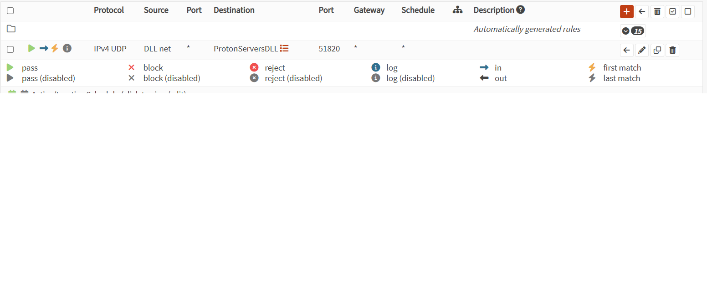
Task: Click the folder icon beside automatic rules
Action: point(11,29)
